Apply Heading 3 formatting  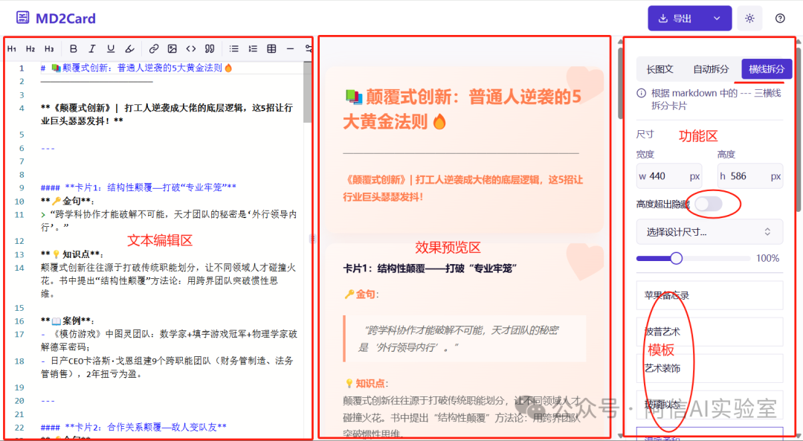(48, 49)
